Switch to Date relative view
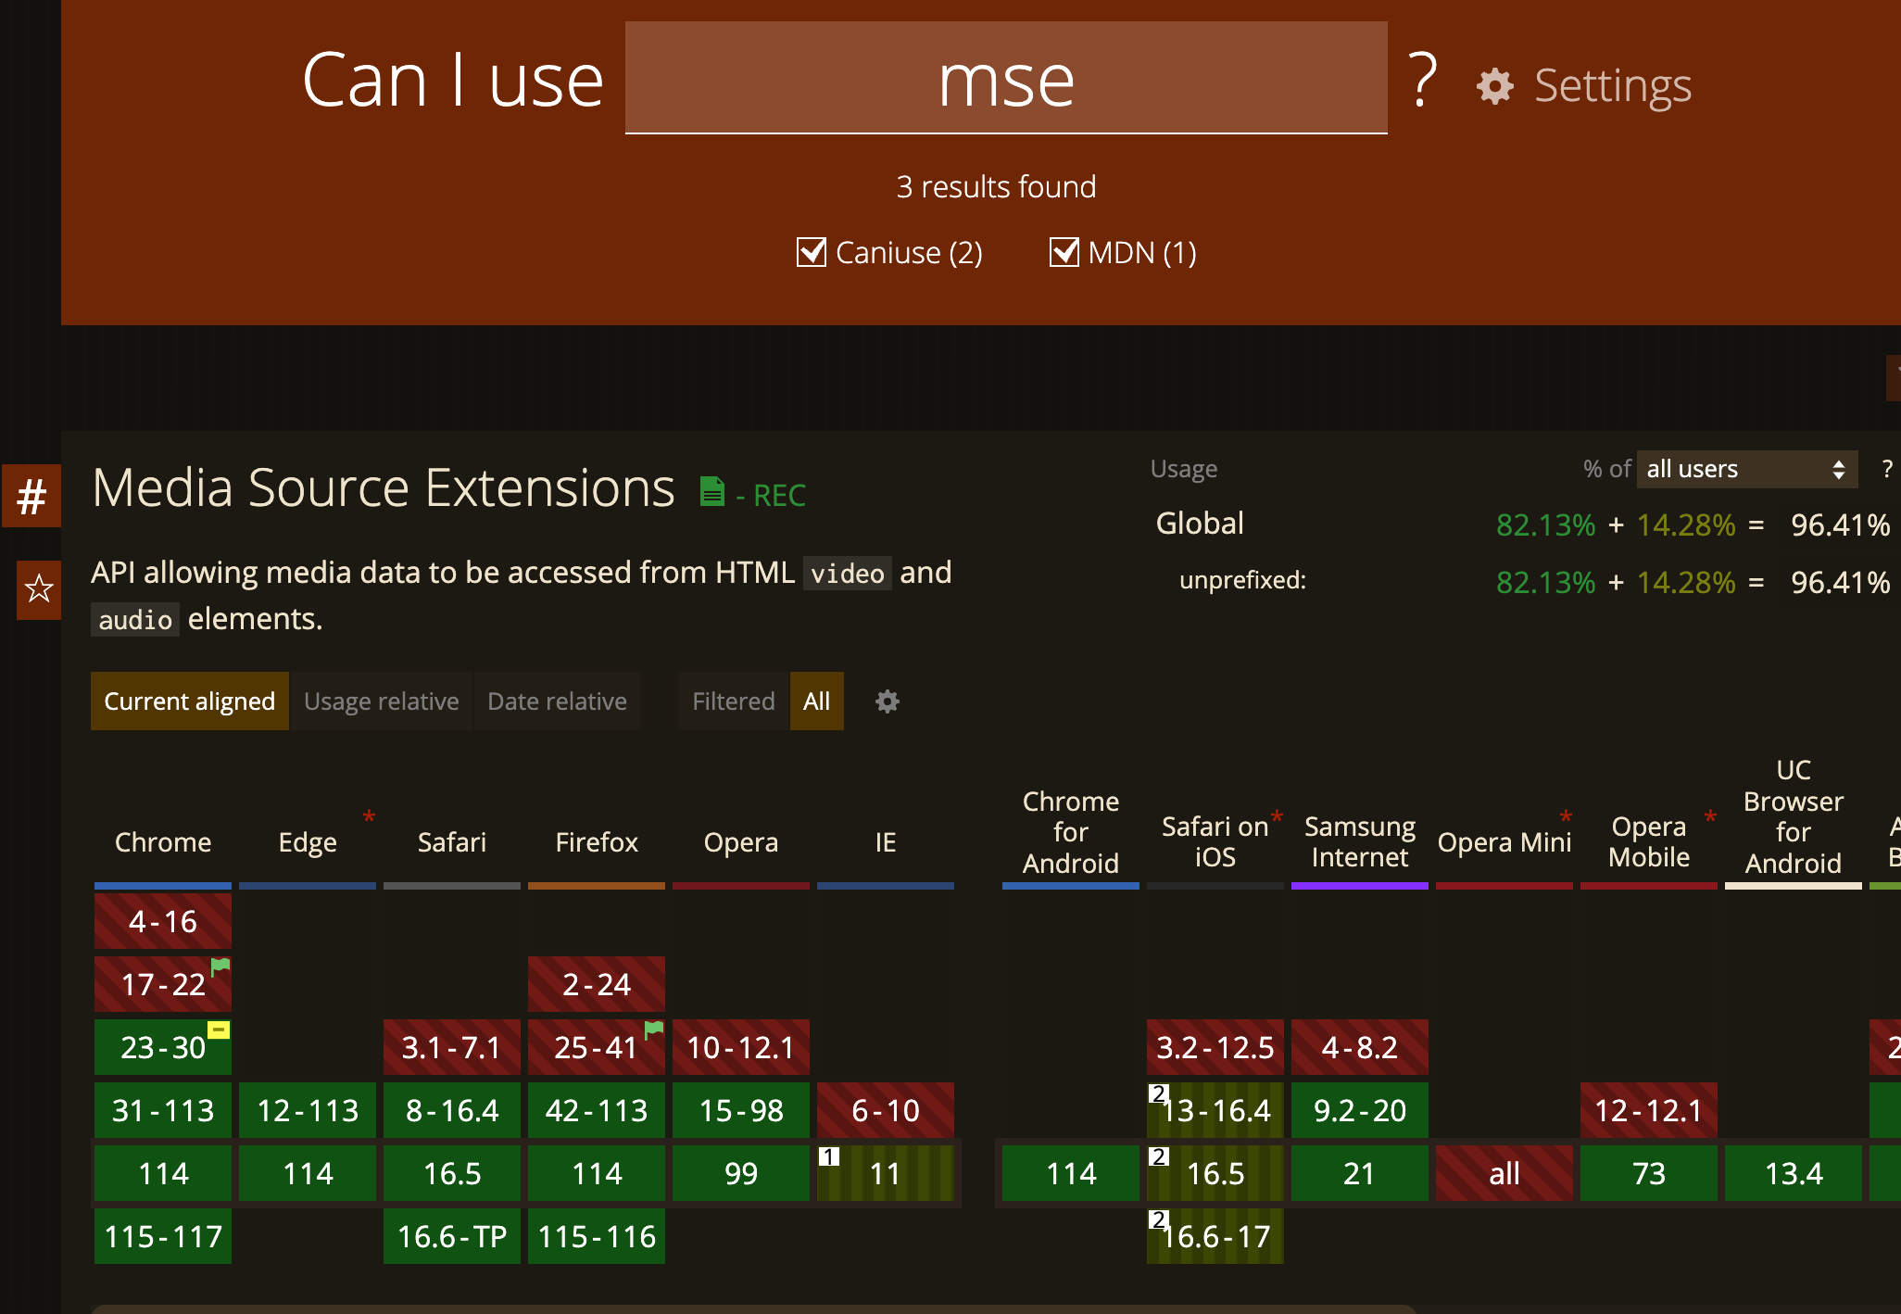 click(557, 701)
